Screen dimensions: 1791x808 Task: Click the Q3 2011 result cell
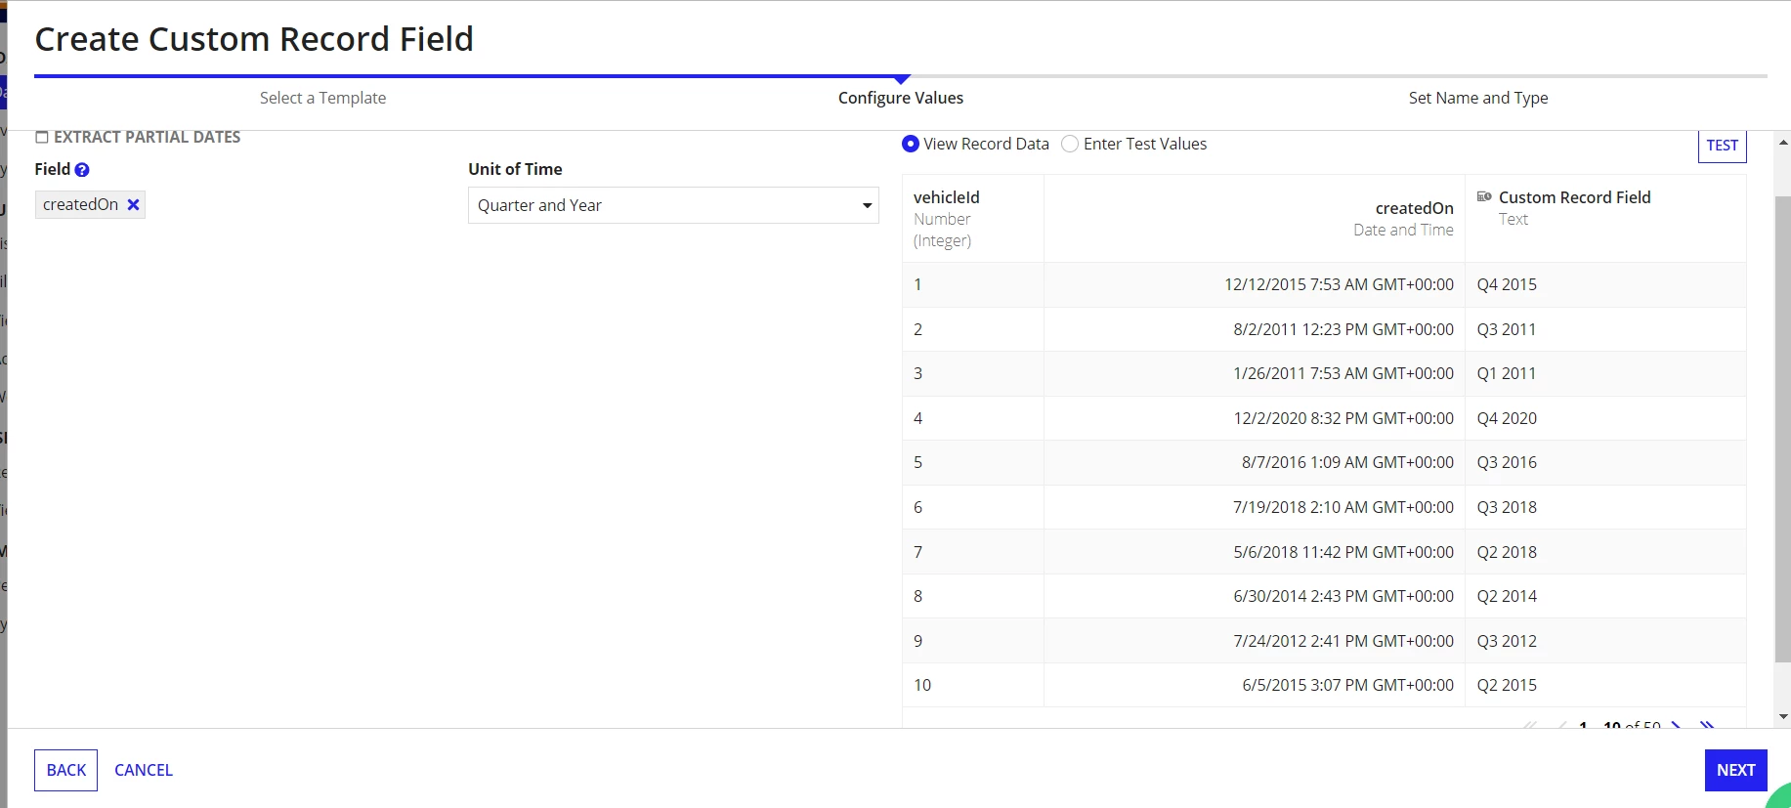1605,329
